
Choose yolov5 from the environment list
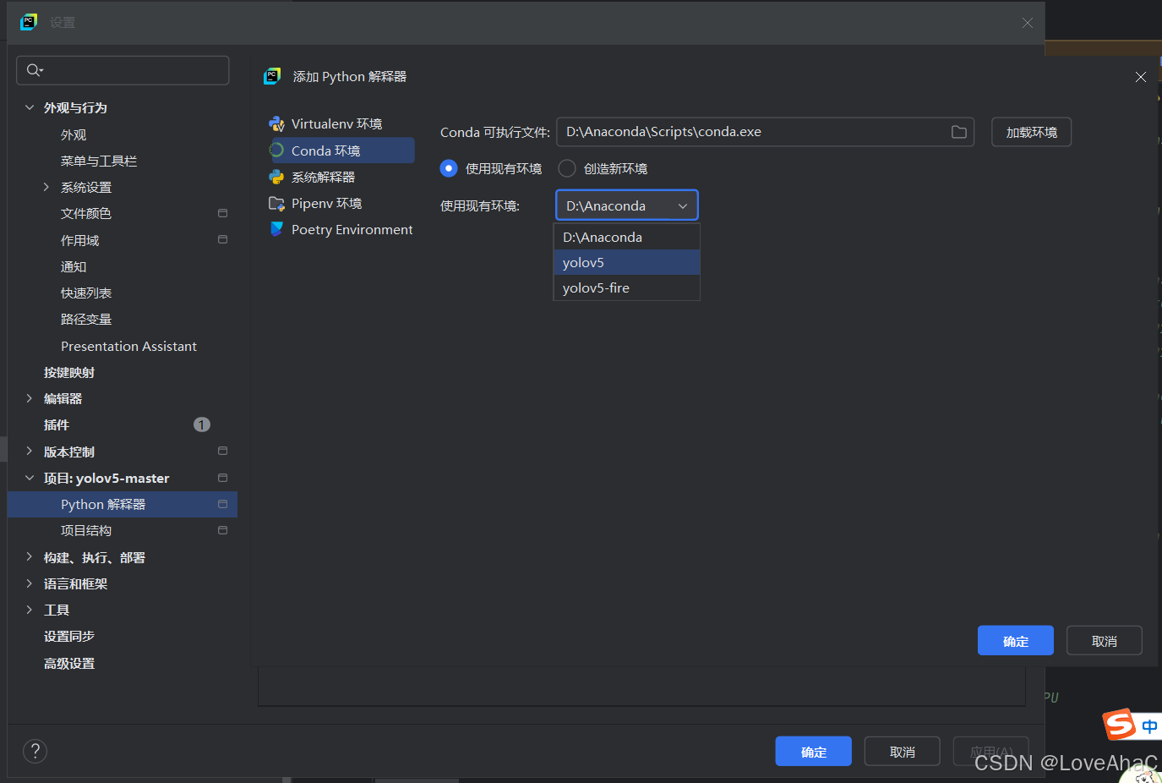point(626,263)
